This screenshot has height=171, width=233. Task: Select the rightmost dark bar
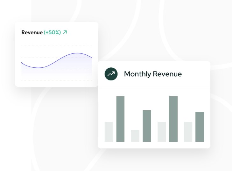(x=200, y=127)
